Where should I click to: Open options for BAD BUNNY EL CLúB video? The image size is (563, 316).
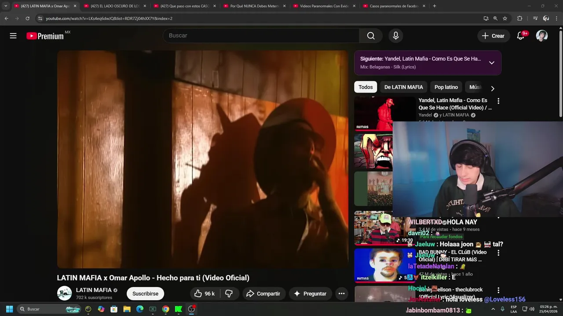click(498, 253)
